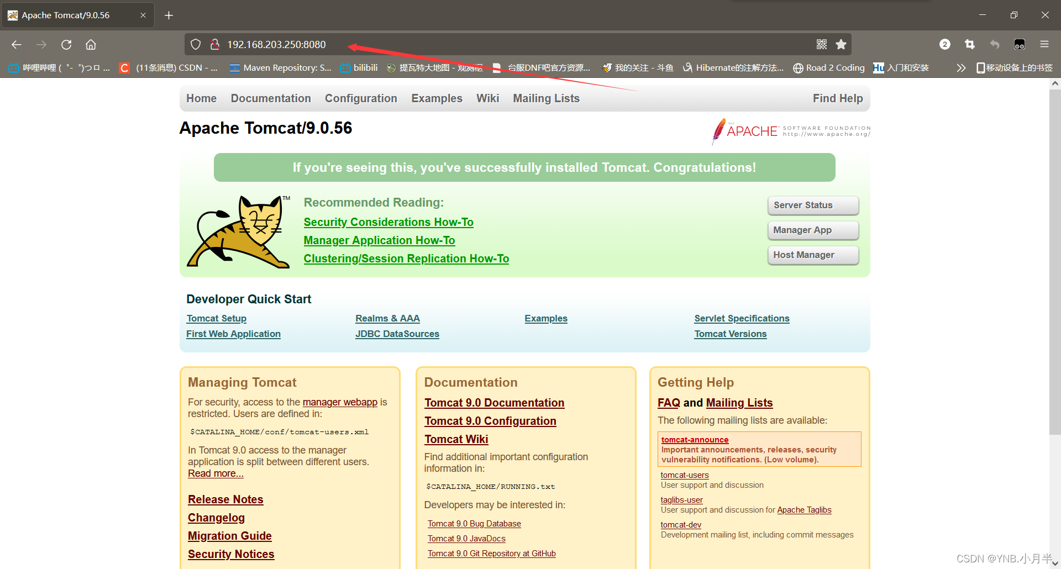The image size is (1061, 569).
Task: Open the tomcat-announce mailing list link
Action: (x=695, y=440)
